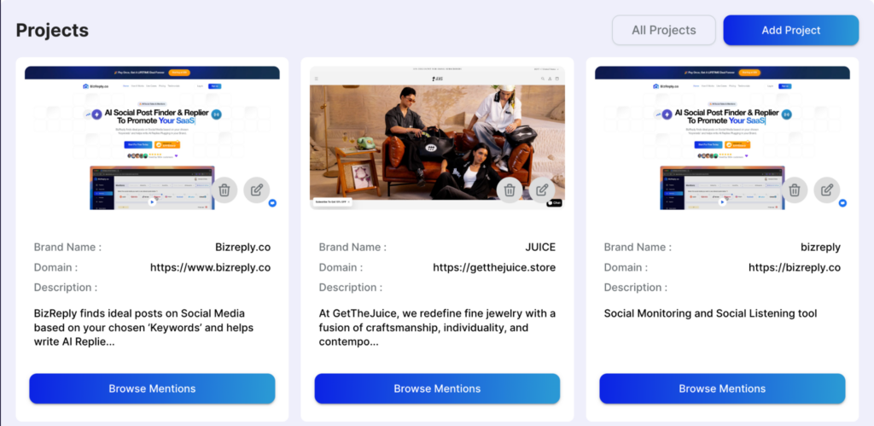Browse Mentions for the JUICE project

(x=437, y=388)
